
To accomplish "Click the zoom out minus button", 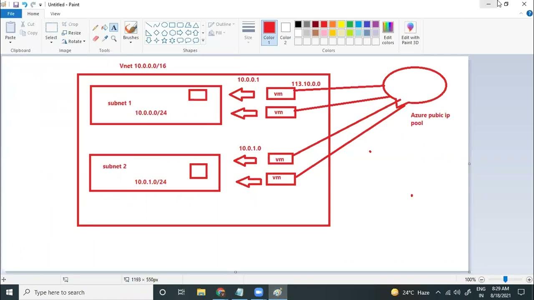I will (x=481, y=280).
